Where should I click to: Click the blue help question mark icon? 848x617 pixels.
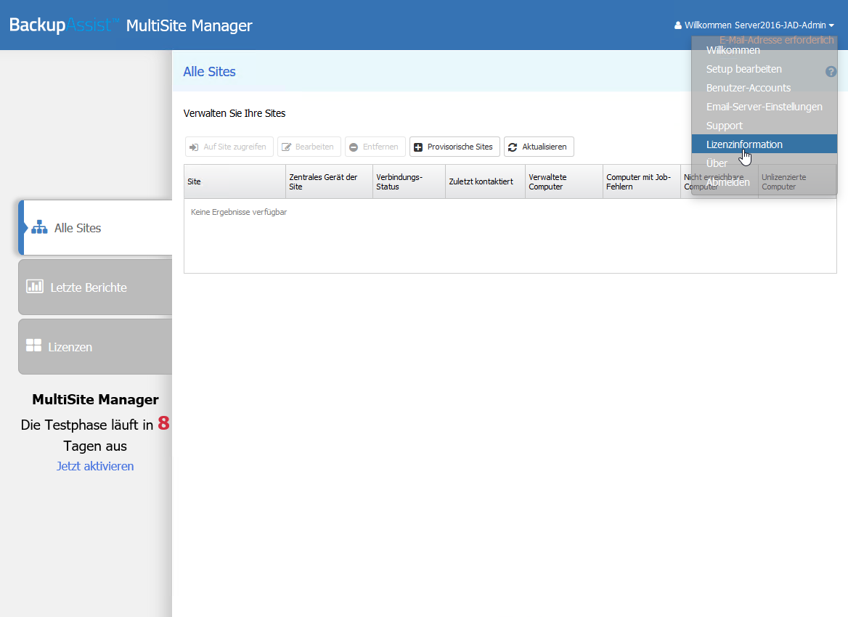(831, 71)
